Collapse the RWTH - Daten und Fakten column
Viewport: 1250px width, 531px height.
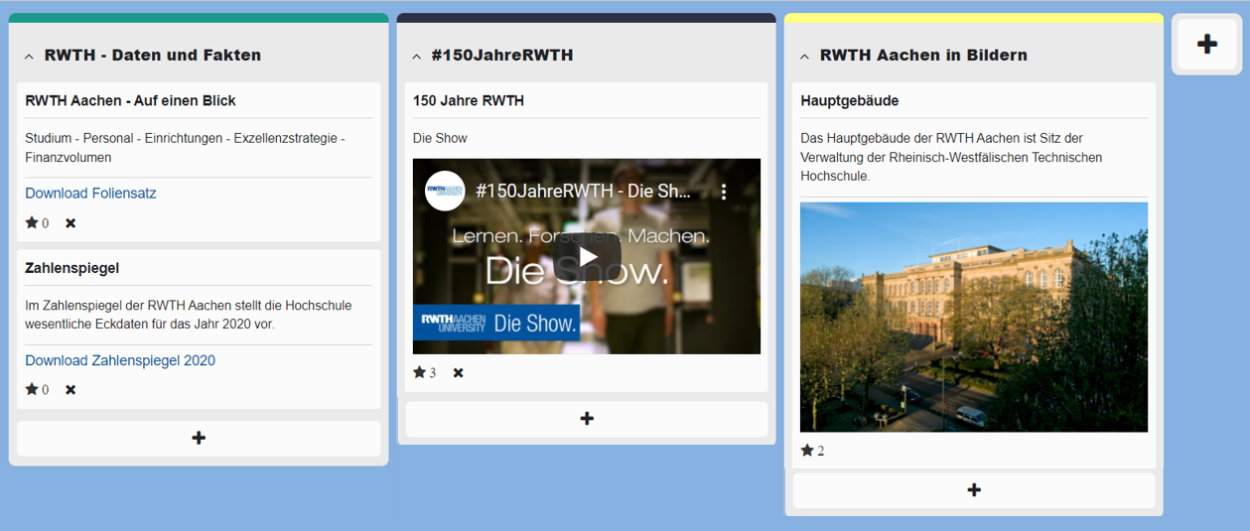tap(29, 57)
